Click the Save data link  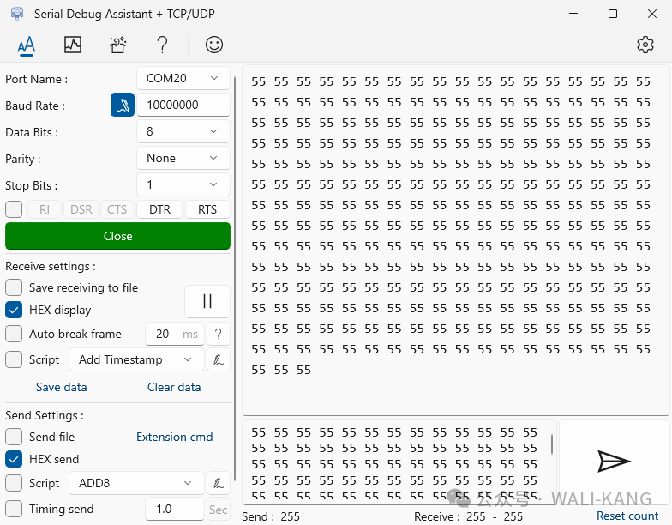tap(62, 387)
